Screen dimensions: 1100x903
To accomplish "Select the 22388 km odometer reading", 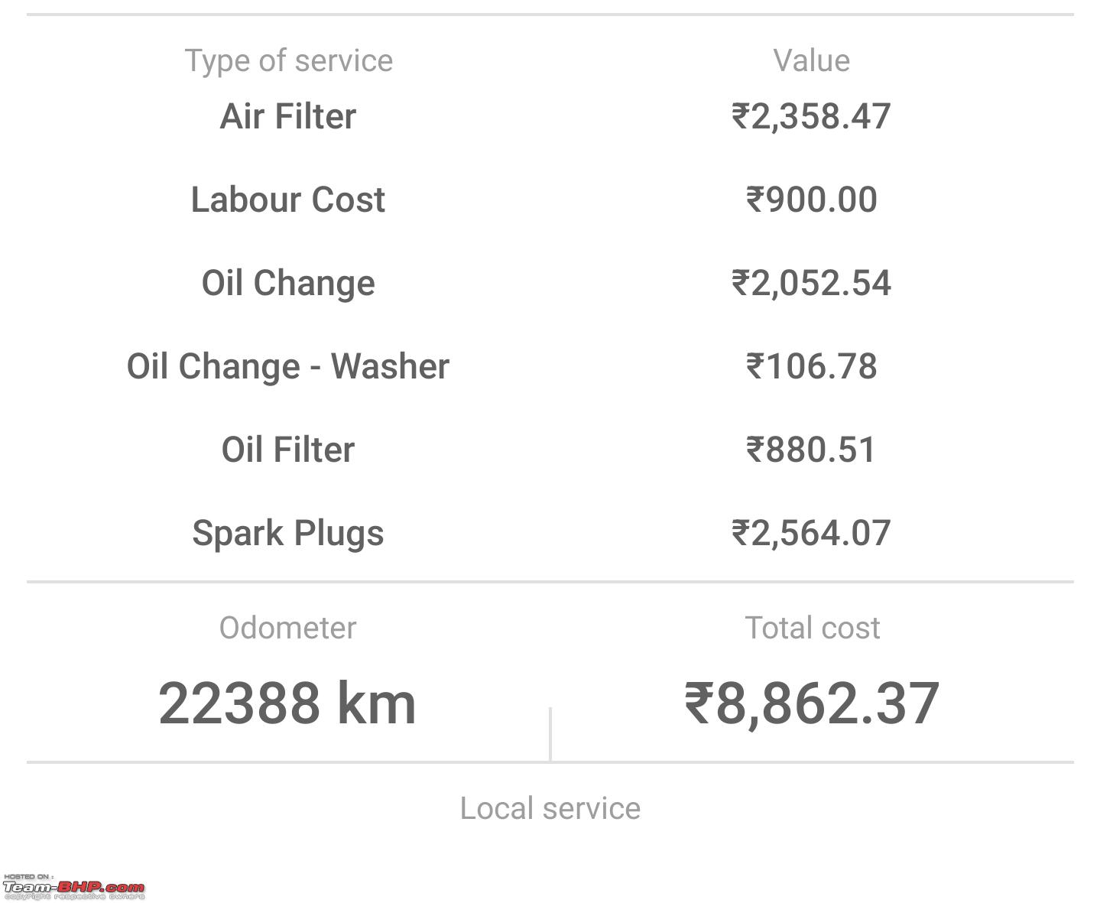I will pyautogui.click(x=287, y=703).
